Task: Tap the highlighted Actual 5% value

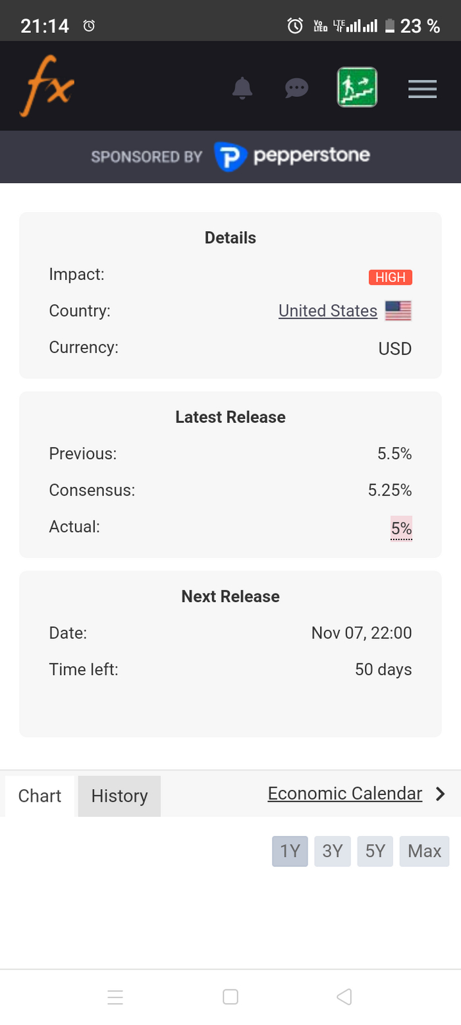Action: click(x=401, y=528)
